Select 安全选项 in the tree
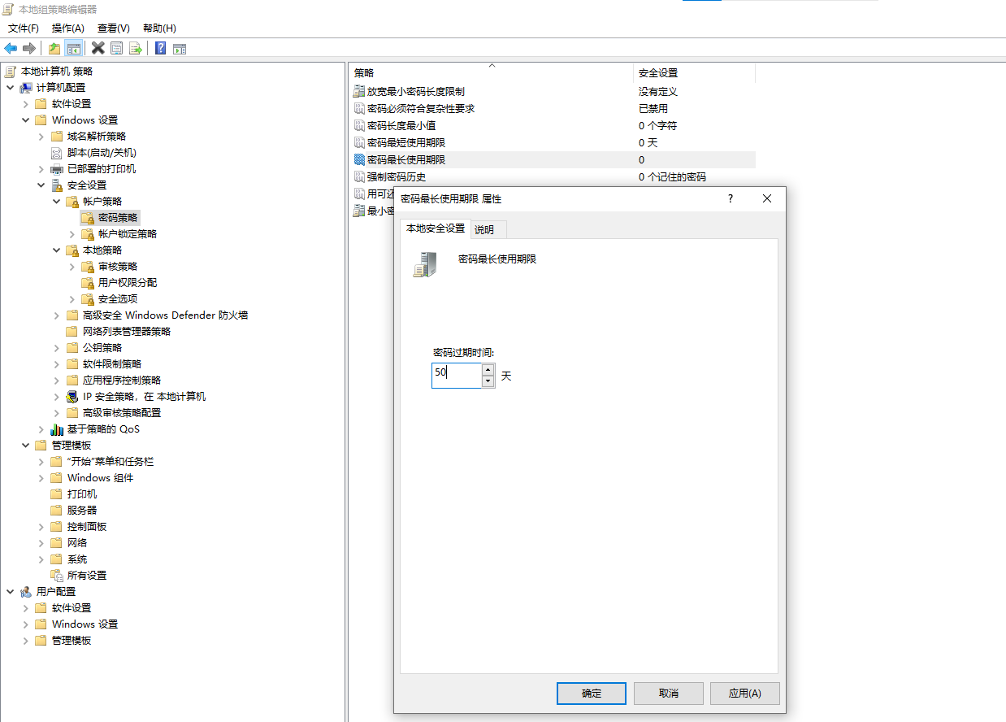 pos(118,298)
